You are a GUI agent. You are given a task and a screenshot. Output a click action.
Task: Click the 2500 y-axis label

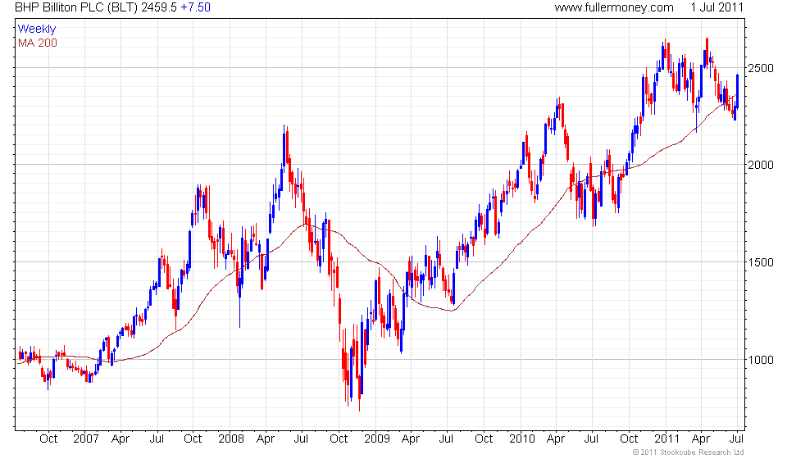tap(761, 68)
